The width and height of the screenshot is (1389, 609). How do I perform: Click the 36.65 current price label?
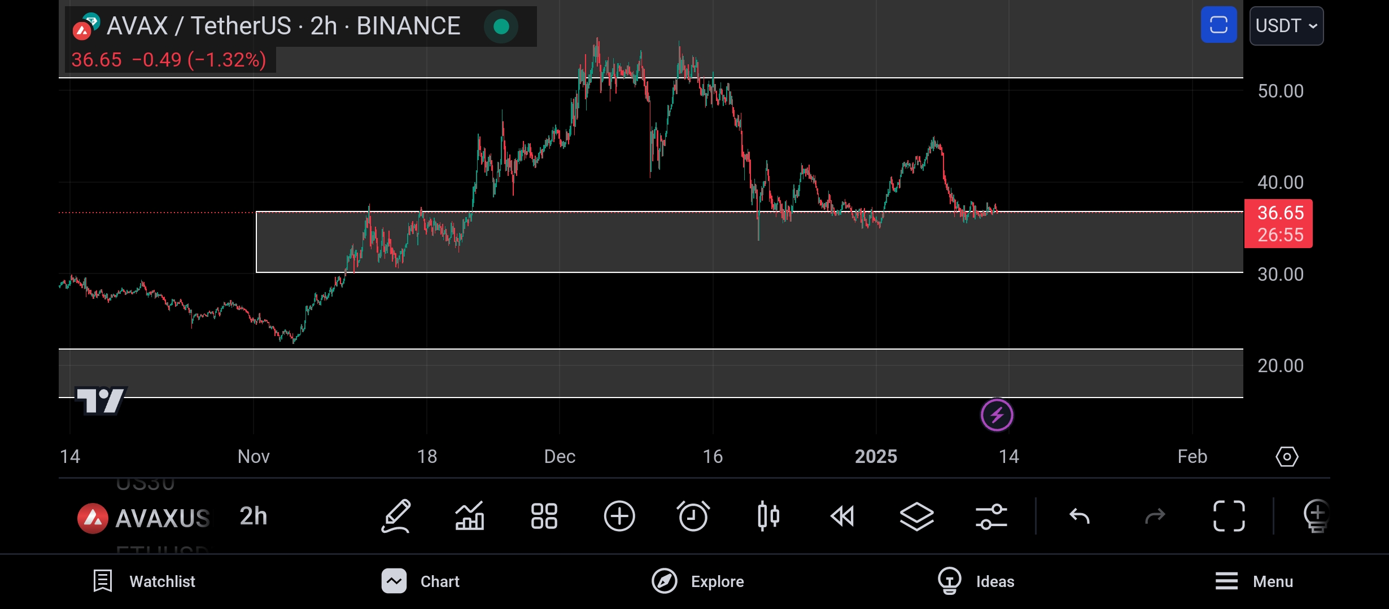[x=1279, y=223]
